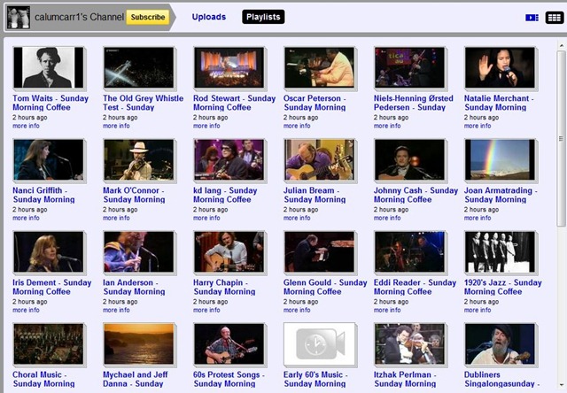Switch to player view icon
Image resolution: width=567 pixels, height=393 pixels.
[532, 18]
